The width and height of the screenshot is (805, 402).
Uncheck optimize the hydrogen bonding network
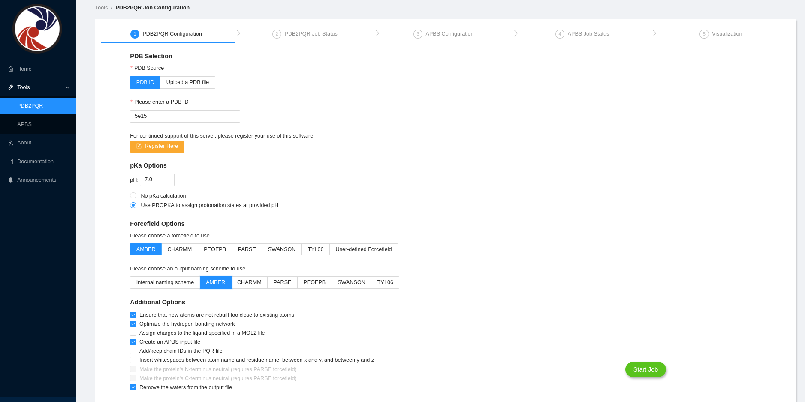point(133,324)
